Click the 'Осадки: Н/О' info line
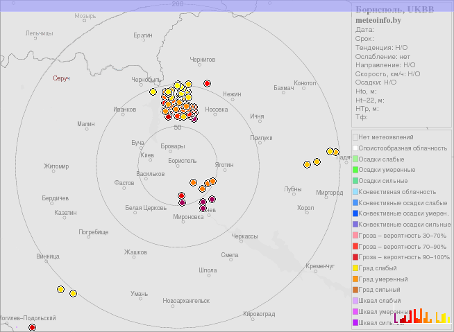The image size is (454, 332). click(x=376, y=82)
